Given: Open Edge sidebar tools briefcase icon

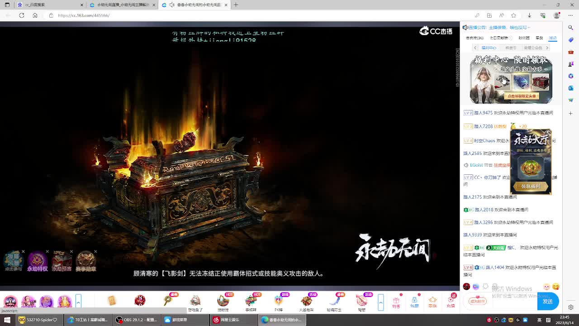Looking at the screenshot, I should [x=571, y=52].
